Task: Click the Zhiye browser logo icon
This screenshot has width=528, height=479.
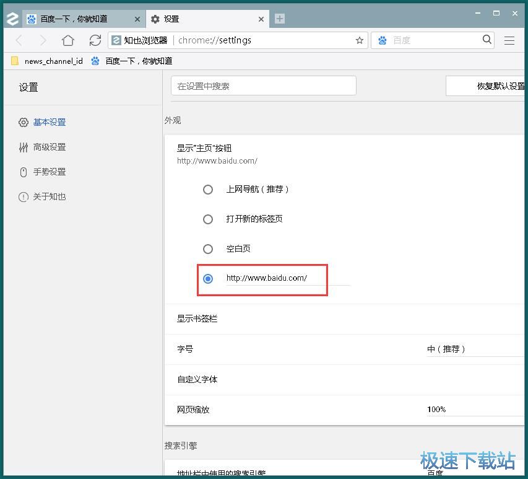Action: click(x=12, y=19)
